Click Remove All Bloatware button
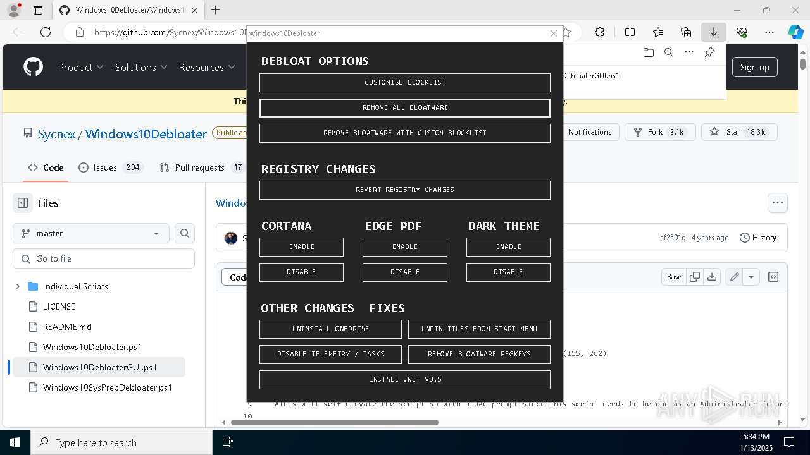This screenshot has height=455, width=810. [405, 108]
